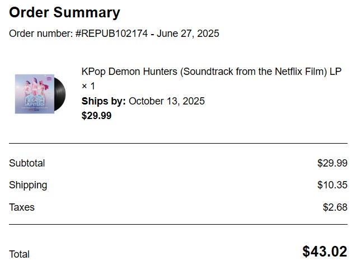Select the order number #REPUB102174 text

[x=111, y=34]
